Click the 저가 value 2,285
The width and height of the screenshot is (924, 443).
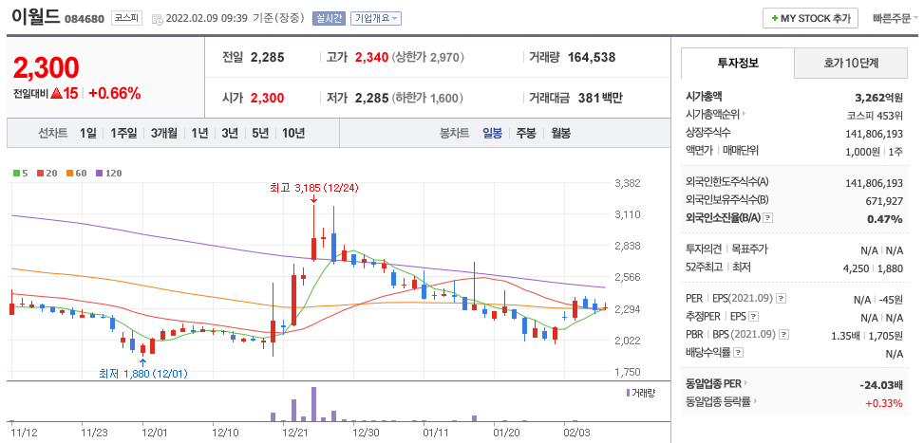[372, 99]
